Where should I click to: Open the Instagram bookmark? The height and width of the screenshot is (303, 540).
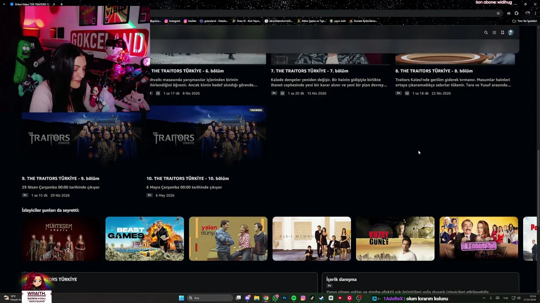(x=173, y=21)
